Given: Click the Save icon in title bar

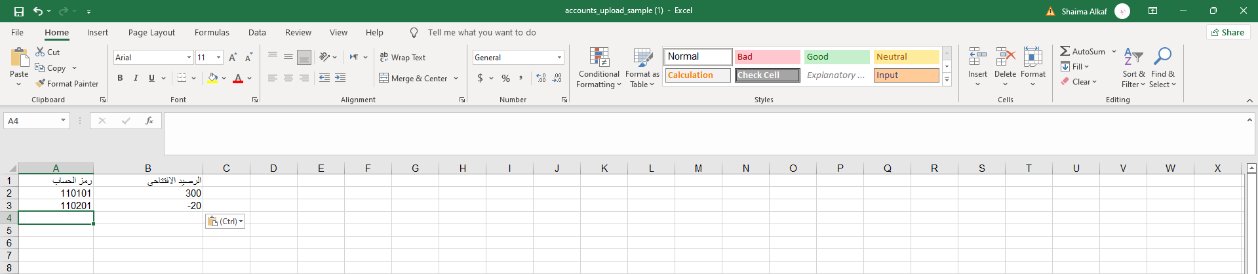Looking at the screenshot, I should (18, 11).
